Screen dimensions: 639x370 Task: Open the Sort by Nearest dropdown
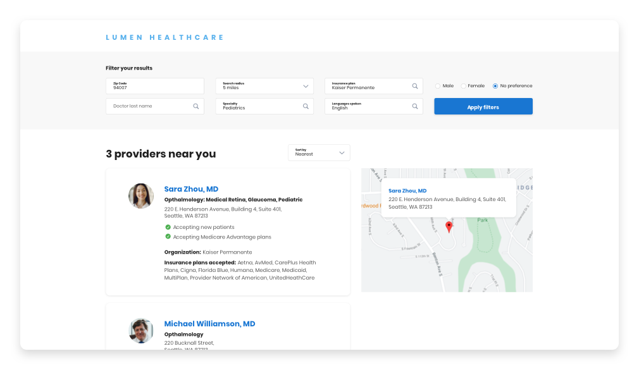pos(319,152)
